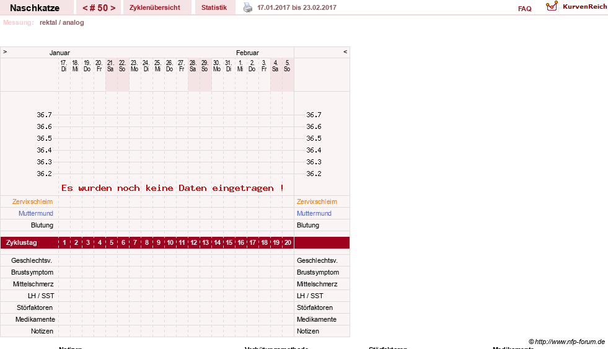Image resolution: width=608 pixels, height=349 pixels.
Task: Click the left Zervixschleim label
Action: pyautogui.click(x=33, y=201)
